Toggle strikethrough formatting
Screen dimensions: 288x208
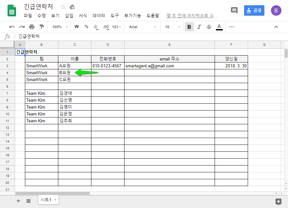[x=209, y=27]
